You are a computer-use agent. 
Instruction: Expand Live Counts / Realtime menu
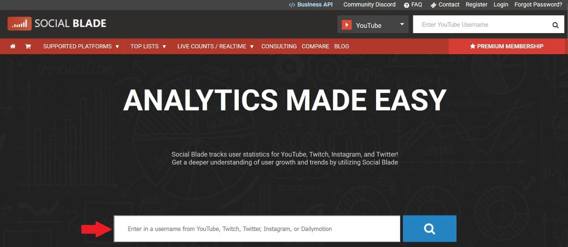216,46
